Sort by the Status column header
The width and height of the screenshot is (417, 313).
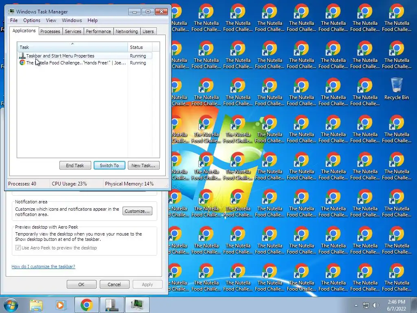[140, 47]
